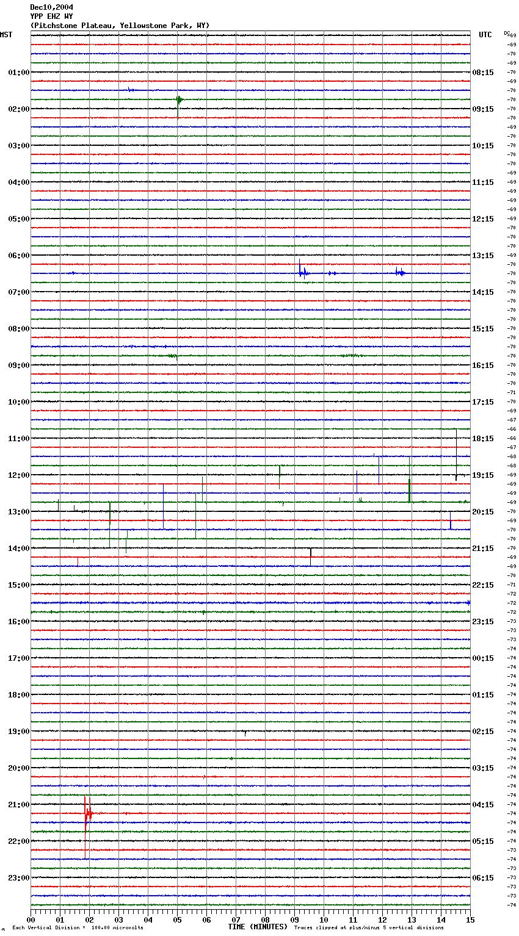Select the 01:00 MST time label
519x936 pixels.
[x=19, y=73]
